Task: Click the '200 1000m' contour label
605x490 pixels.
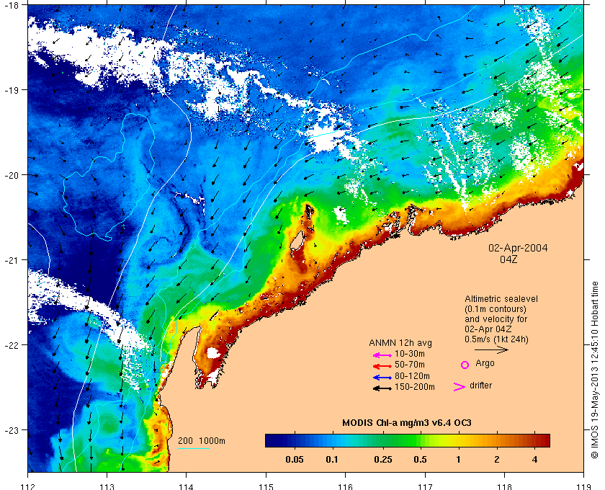Action: coord(202,441)
